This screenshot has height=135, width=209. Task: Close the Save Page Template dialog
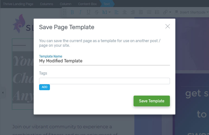click(x=167, y=26)
